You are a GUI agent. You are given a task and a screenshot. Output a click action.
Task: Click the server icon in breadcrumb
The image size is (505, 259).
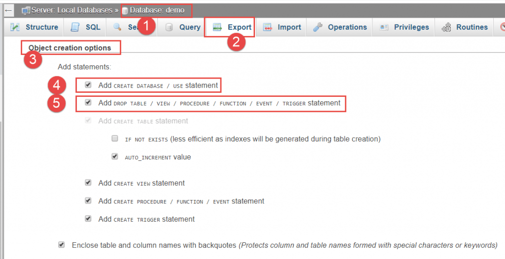coord(25,10)
